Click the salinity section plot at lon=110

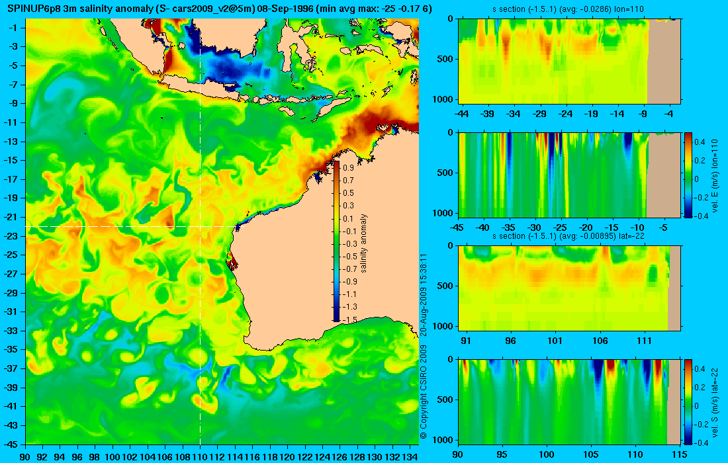[x=569, y=61]
